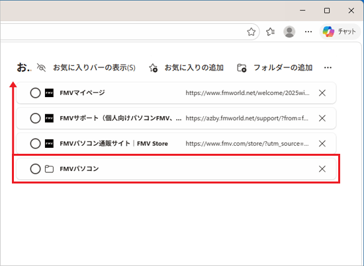Click フォルダーの追加 button
Viewport: 364px width, 266px height.
pos(283,67)
